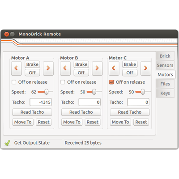Close the MonoBrick Remote window
This screenshot has height=179, width=179.
[x=7, y=34]
